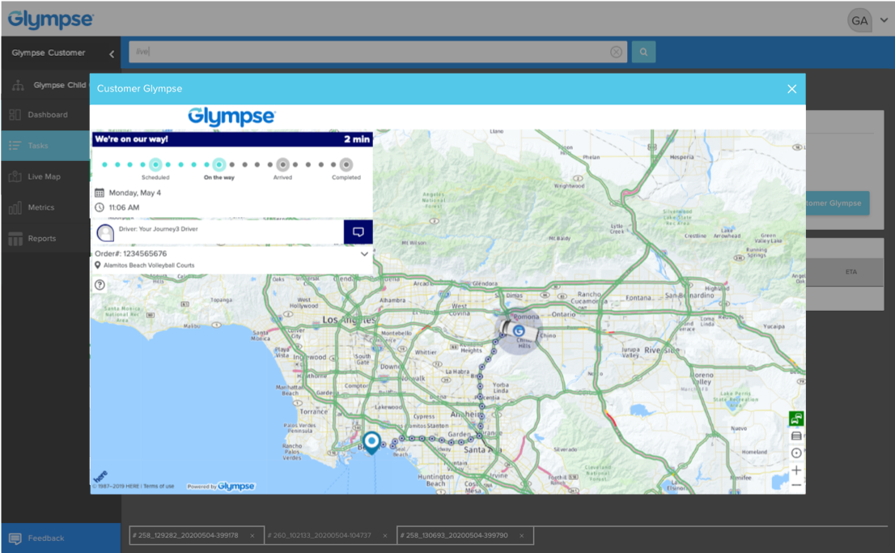Open the Reports section in the sidebar
This screenshot has width=895, height=553.
tap(42, 238)
